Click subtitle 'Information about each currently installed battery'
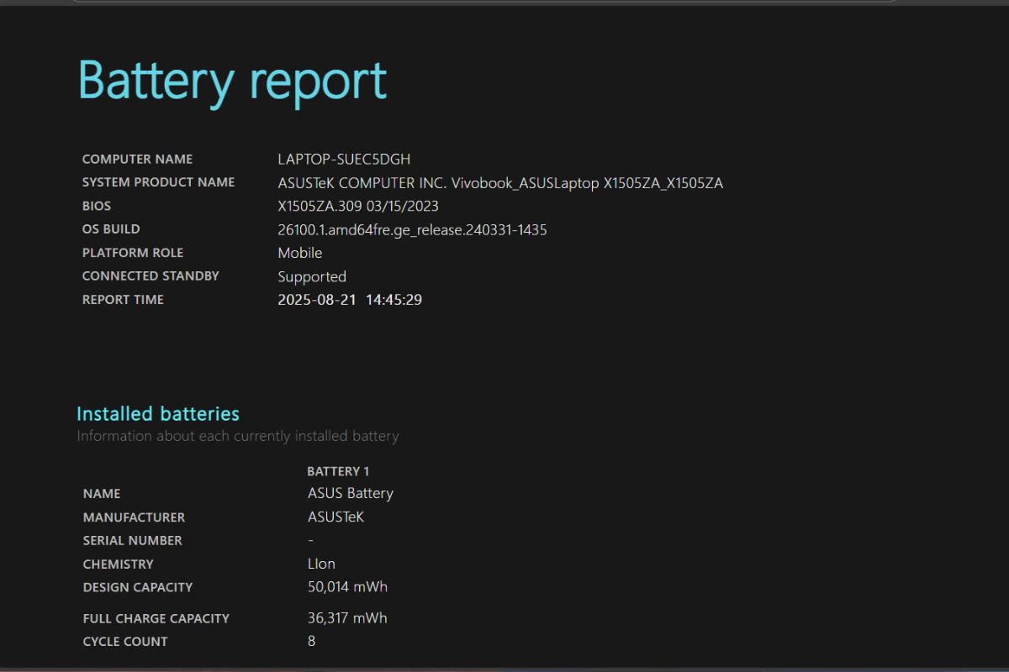This screenshot has height=672, width=1009. pos(238,436)
